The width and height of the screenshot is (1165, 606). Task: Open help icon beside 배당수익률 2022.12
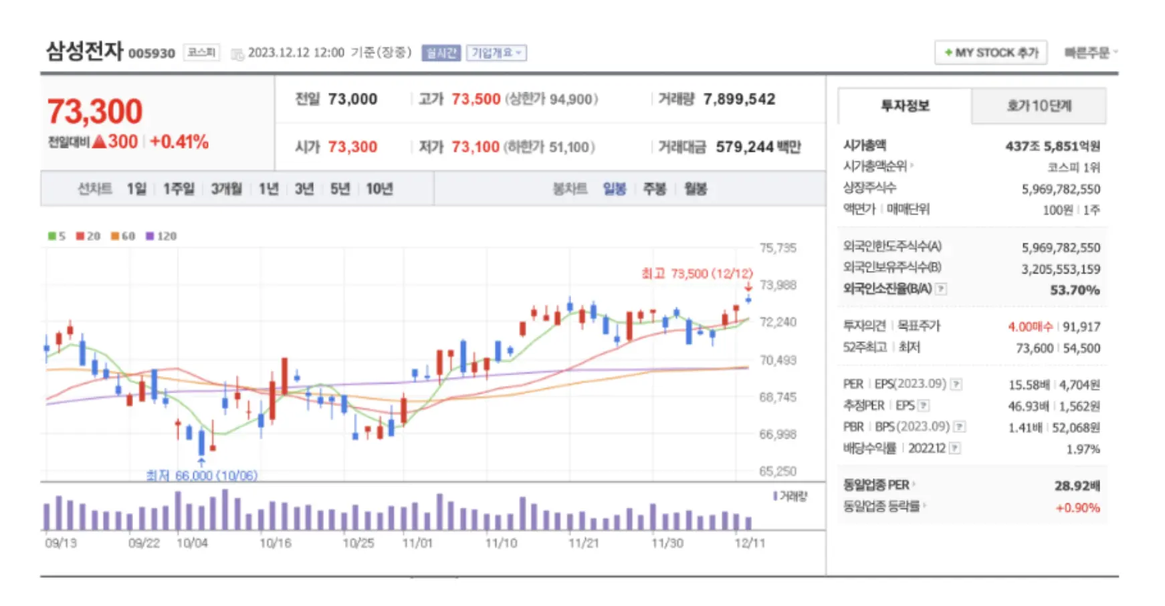[955, 448]
